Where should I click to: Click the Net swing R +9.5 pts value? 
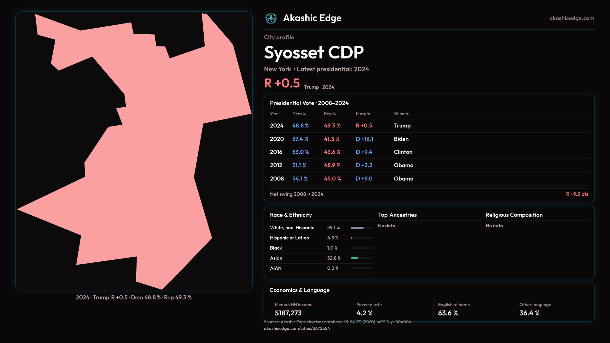[577, 194]
